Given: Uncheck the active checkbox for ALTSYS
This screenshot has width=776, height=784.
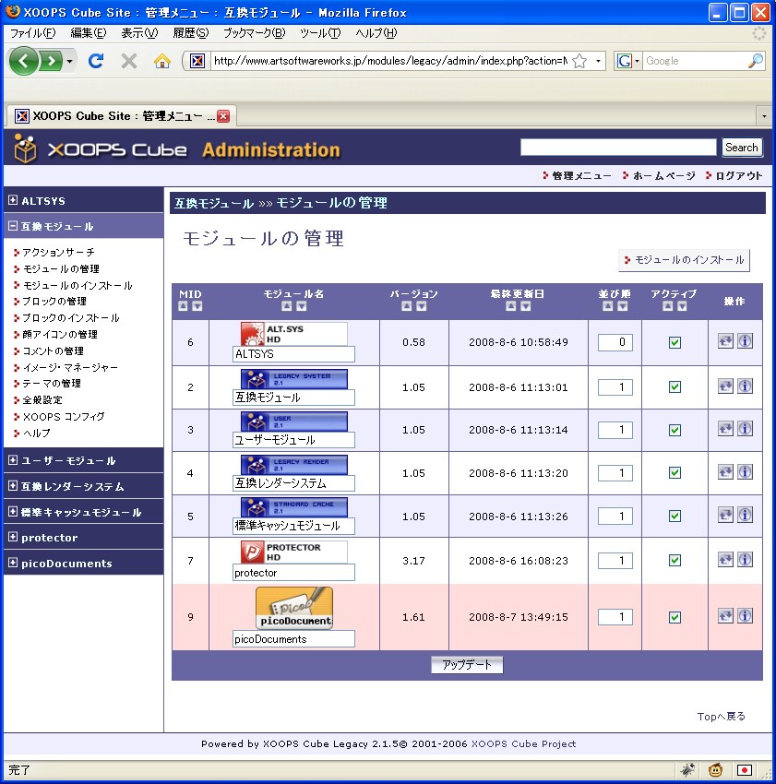Looking at the screenshot, I should (675, 342).
